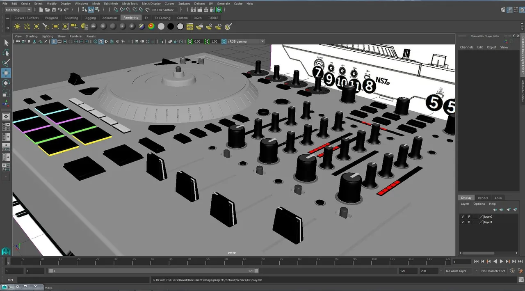The width and height of the screenshot is (525, 291).
Task: Switch to the Render layer tab
Action: 483,198
